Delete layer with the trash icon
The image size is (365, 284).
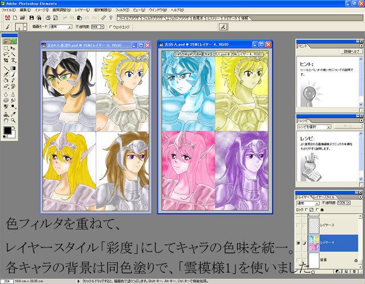[x=354, y=271]
